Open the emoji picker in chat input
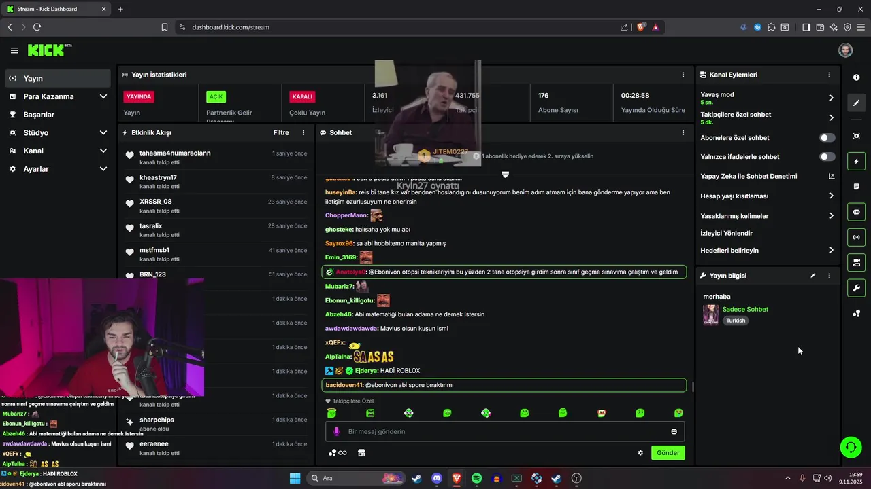Screen dimensions: 871x489 point(674,431)
